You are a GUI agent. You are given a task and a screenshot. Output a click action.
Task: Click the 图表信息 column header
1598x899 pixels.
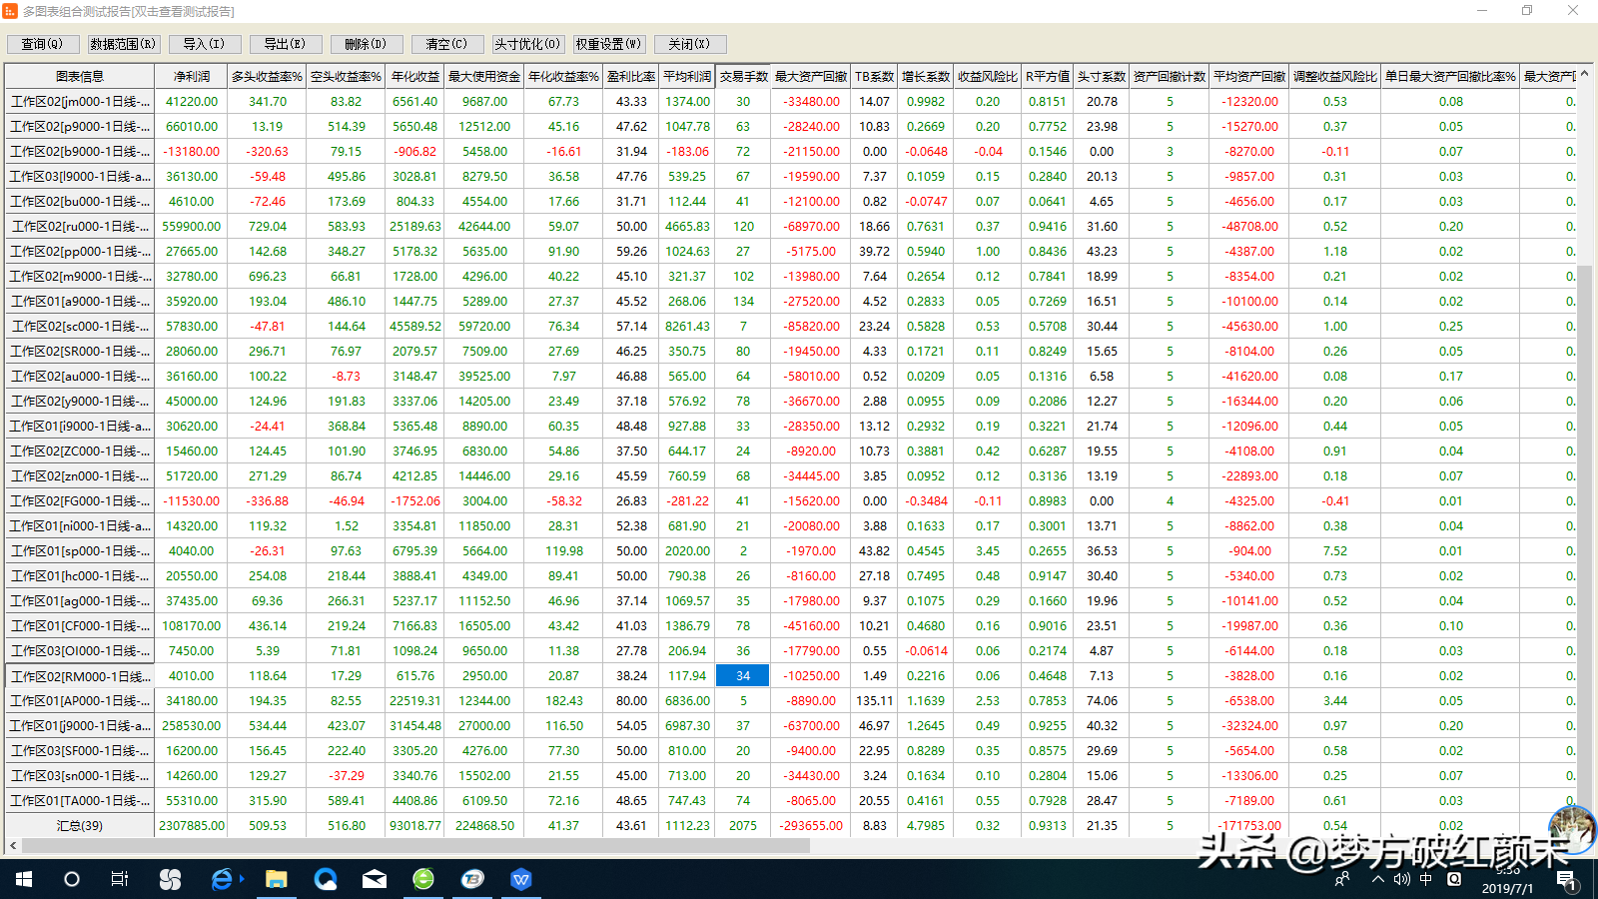pos(80,76)
